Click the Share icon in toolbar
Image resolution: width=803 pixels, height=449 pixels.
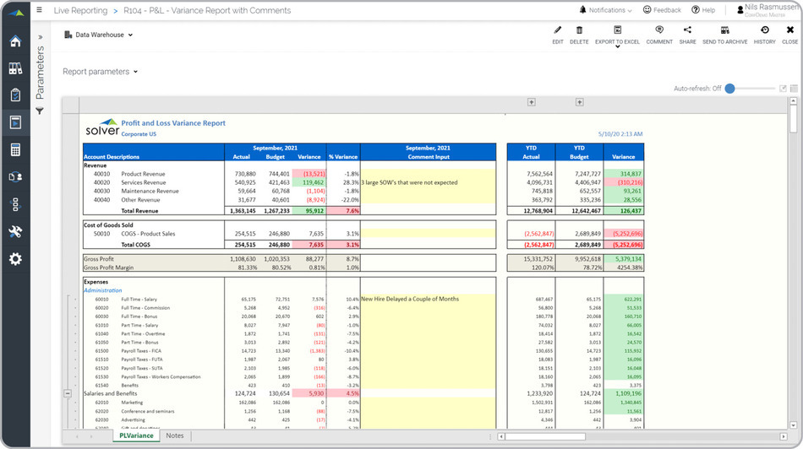(687, 31)
